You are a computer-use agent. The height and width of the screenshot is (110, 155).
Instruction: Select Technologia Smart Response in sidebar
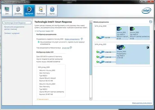tap(17, 23)
